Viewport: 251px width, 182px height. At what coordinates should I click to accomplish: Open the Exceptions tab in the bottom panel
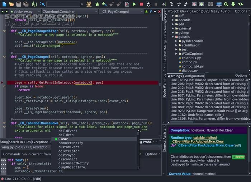point(40,142)
